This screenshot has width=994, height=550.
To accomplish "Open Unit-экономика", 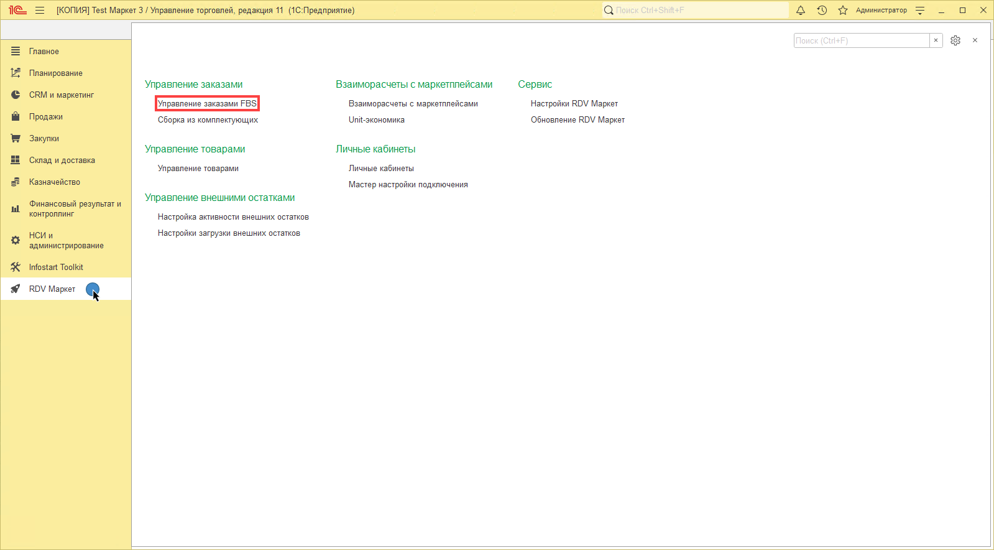I will (377, 119).
